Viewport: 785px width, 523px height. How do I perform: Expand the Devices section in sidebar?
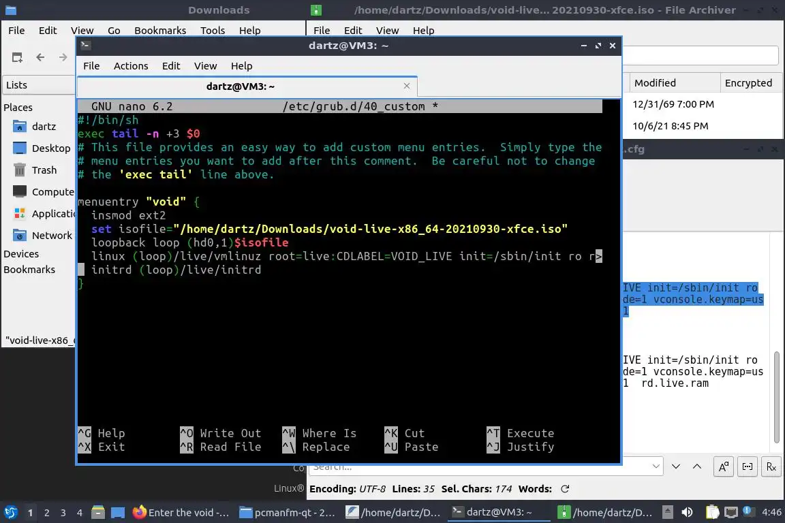(21, 254)
